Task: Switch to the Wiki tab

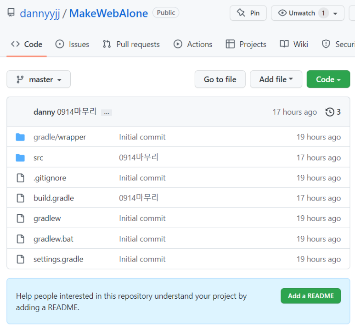Action: point(294,44)
